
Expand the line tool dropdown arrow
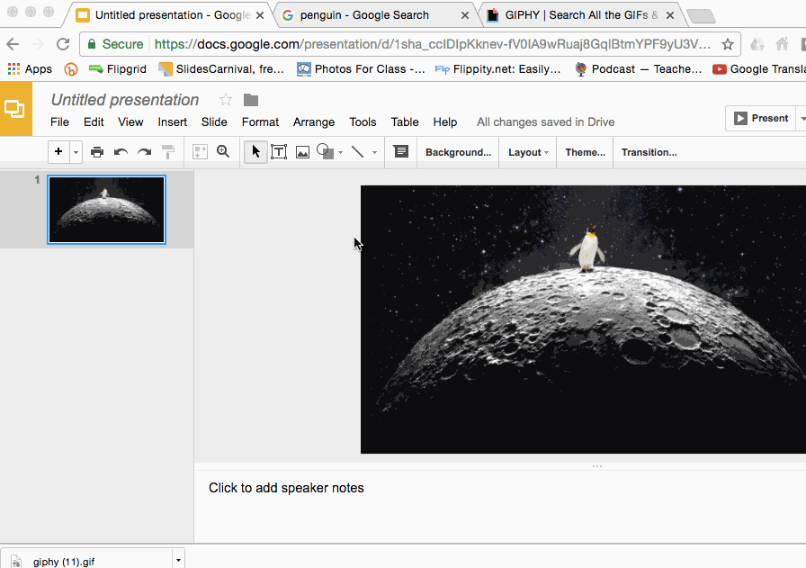374,152
